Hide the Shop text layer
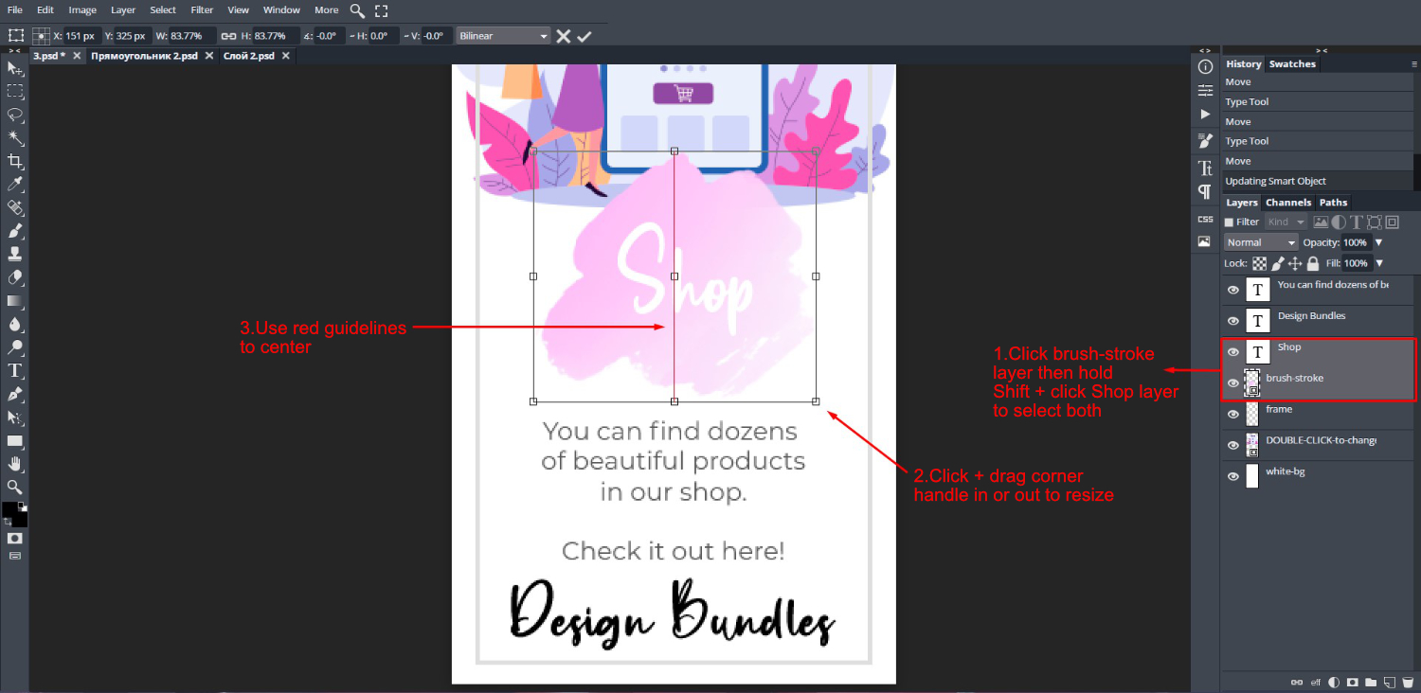This screenshot has width=1421, height=693. point(1232,352)
